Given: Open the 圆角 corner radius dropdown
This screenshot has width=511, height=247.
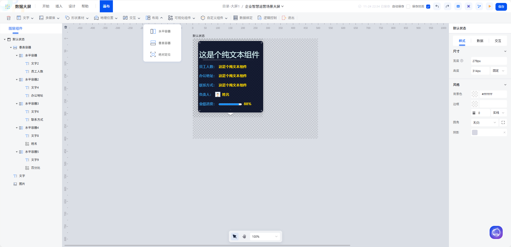Looking at the screenshot, I should click(x=484, y=123).
